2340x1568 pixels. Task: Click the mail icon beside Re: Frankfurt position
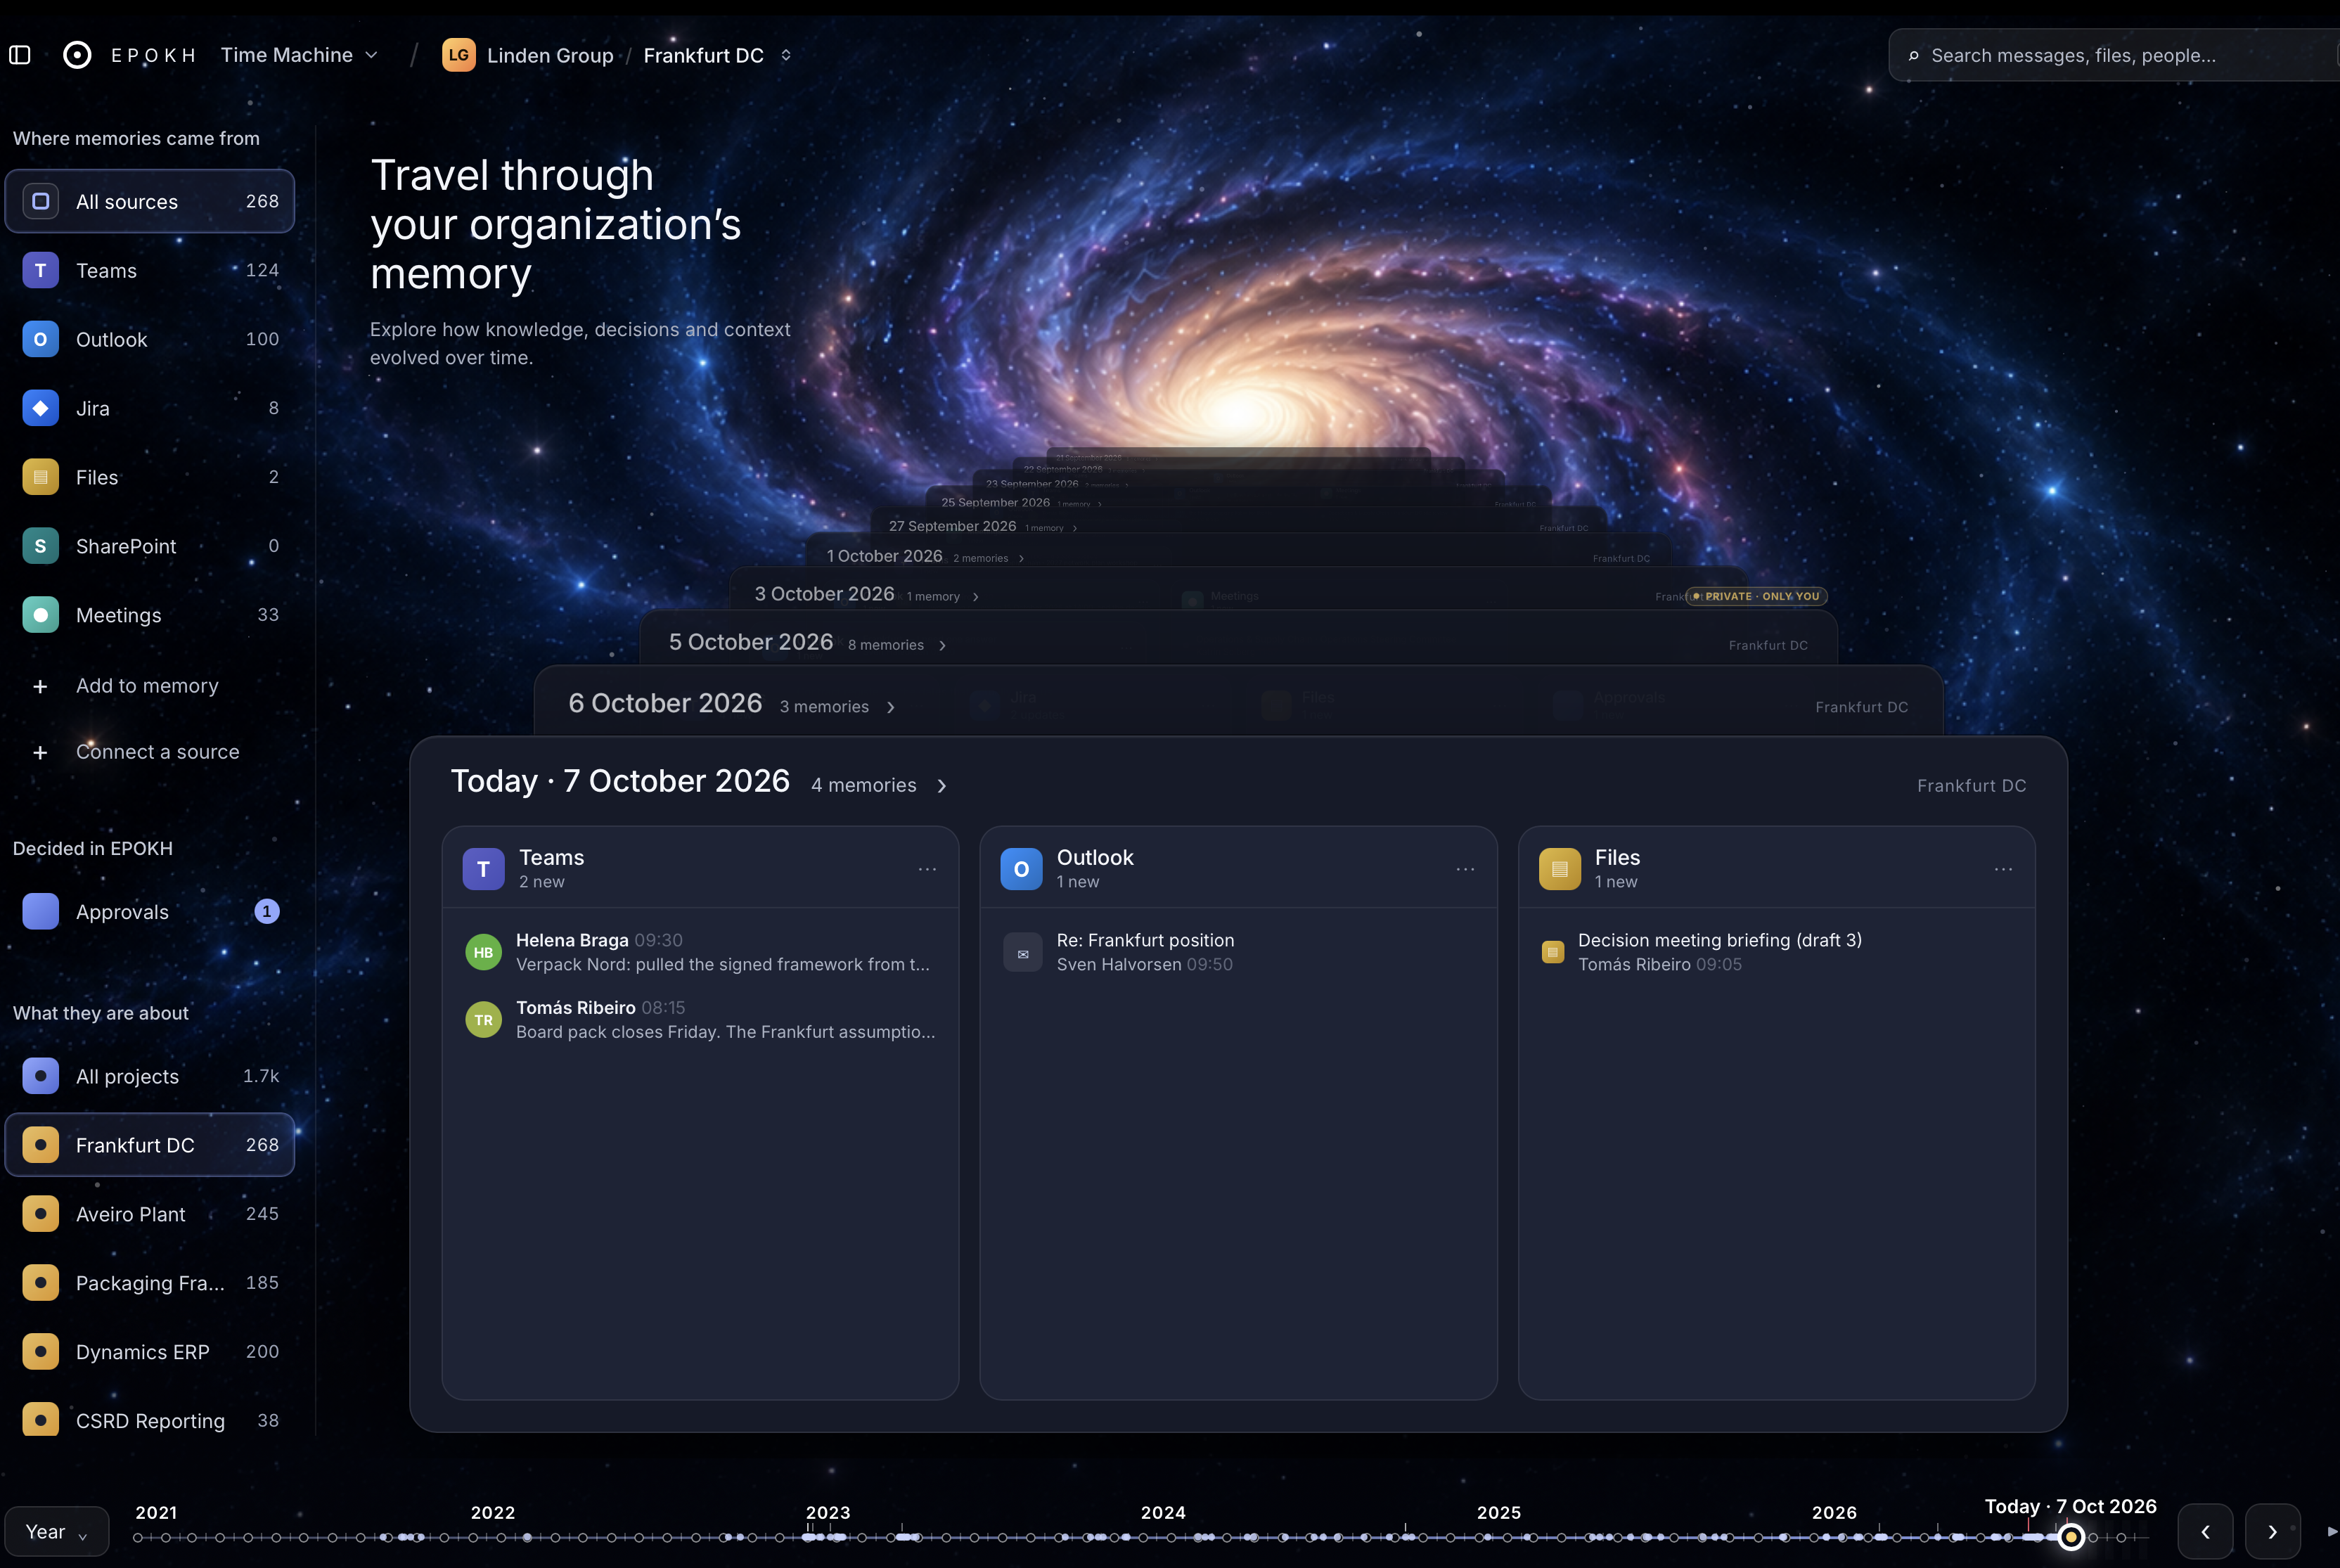pos(1023,953)
